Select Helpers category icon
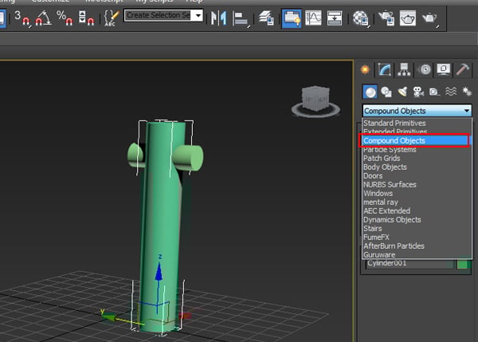 [x=434, y=92]
